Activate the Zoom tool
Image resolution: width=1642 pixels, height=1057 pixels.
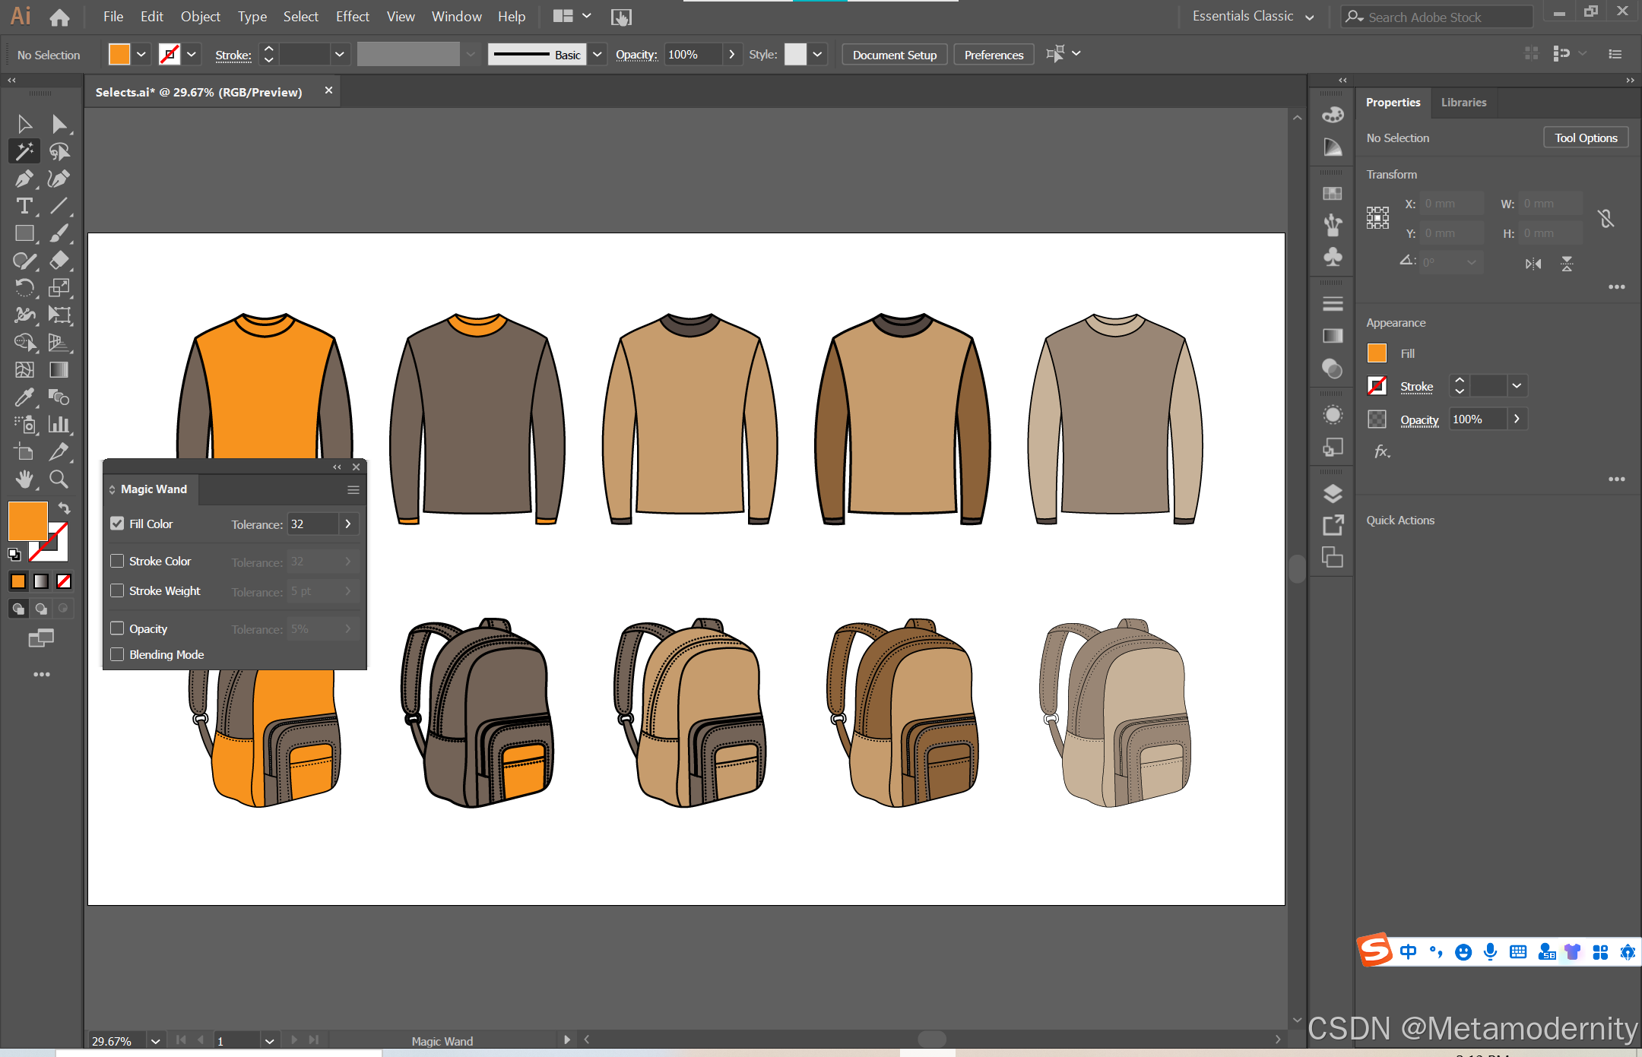pyautogui.click(x=59, y=479)
